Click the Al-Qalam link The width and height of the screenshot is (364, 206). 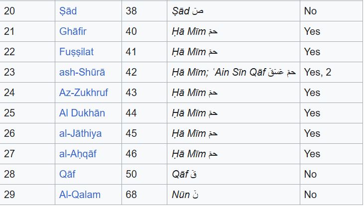[x=80, y=195]
